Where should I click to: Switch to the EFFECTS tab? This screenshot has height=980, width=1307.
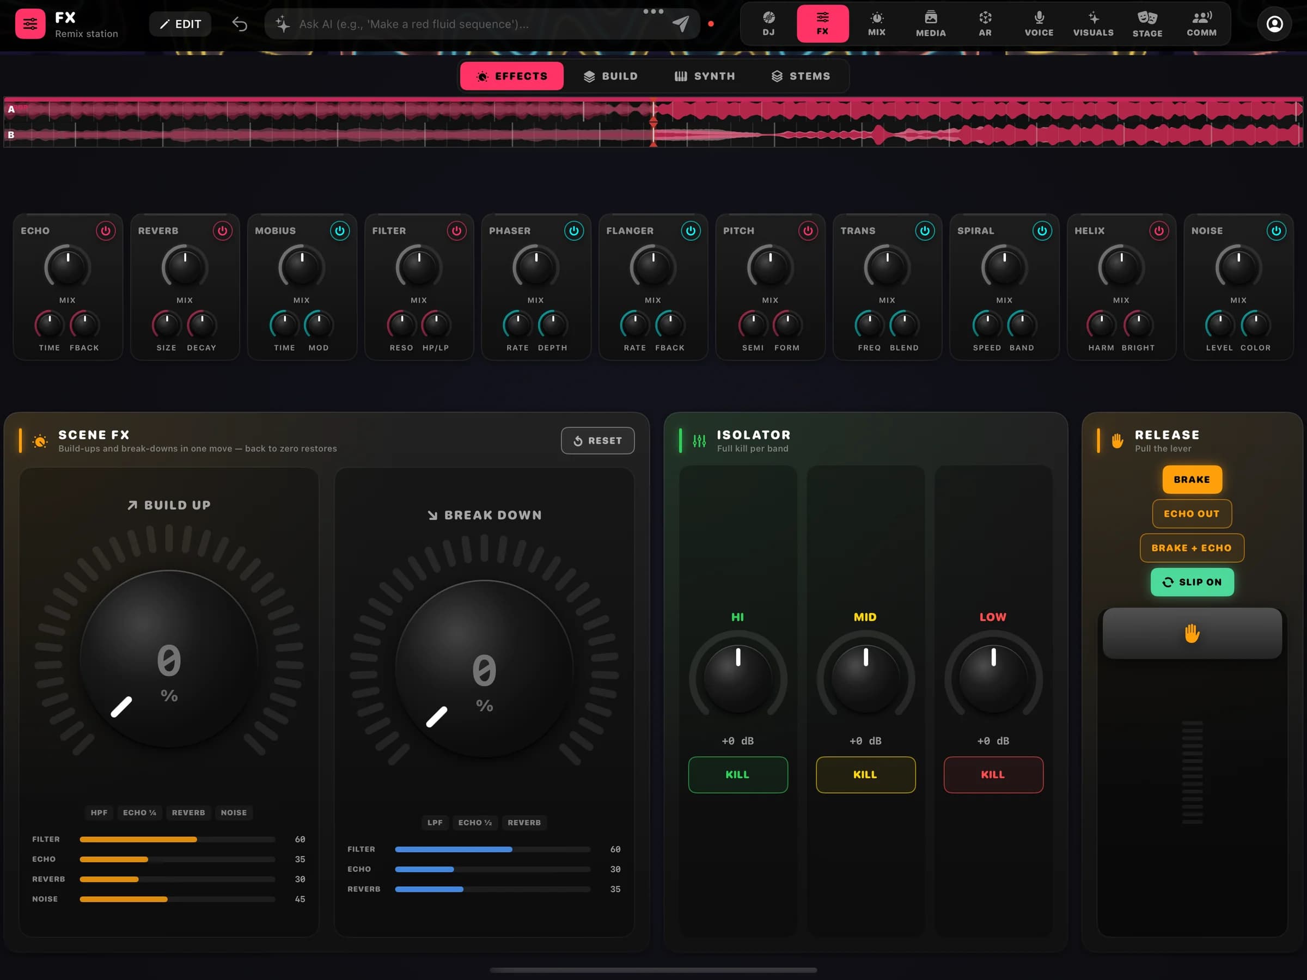512,76
